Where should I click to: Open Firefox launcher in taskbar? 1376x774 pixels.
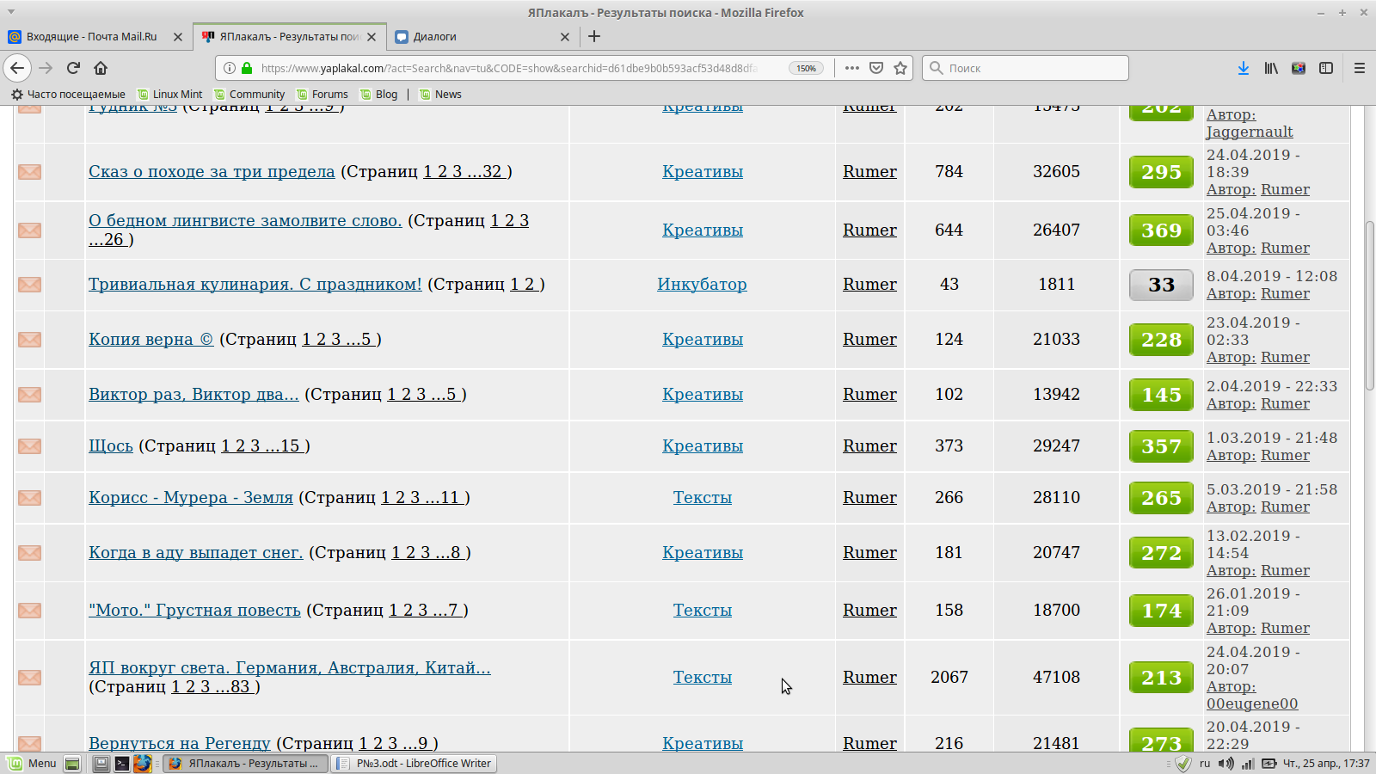(x=143, y=763)
